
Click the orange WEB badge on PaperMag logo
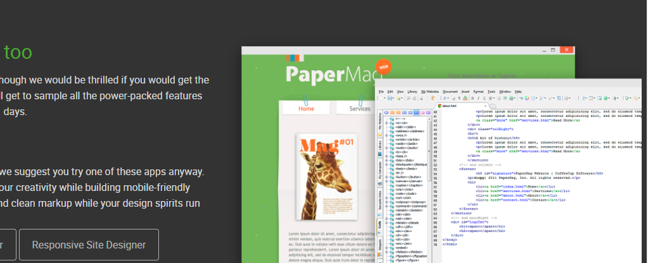pyautogui.click(x=383, y=67)
